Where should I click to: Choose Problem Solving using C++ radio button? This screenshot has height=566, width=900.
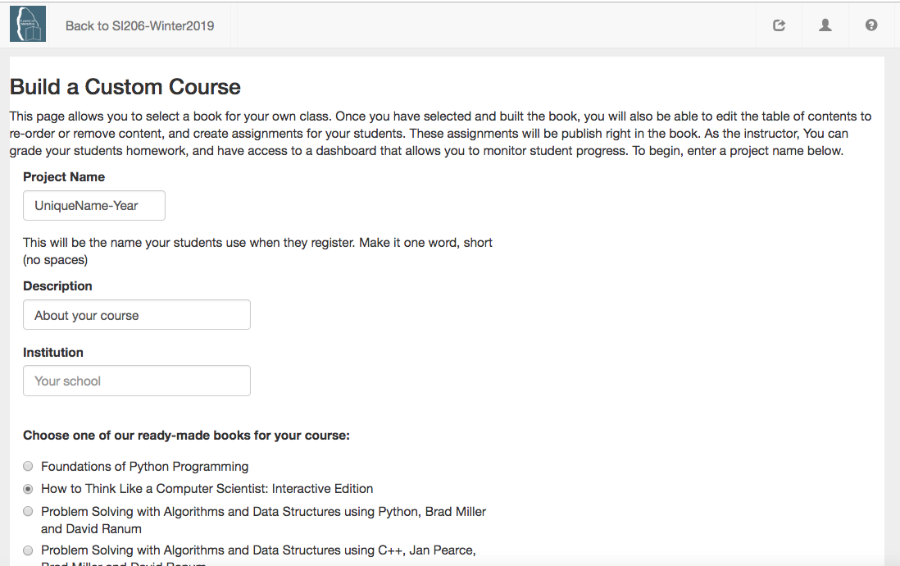[x=28, y=550]
